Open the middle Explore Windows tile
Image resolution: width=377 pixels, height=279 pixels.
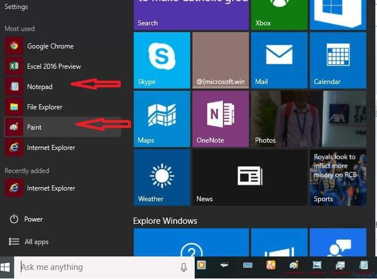click(x=279, y=242)
